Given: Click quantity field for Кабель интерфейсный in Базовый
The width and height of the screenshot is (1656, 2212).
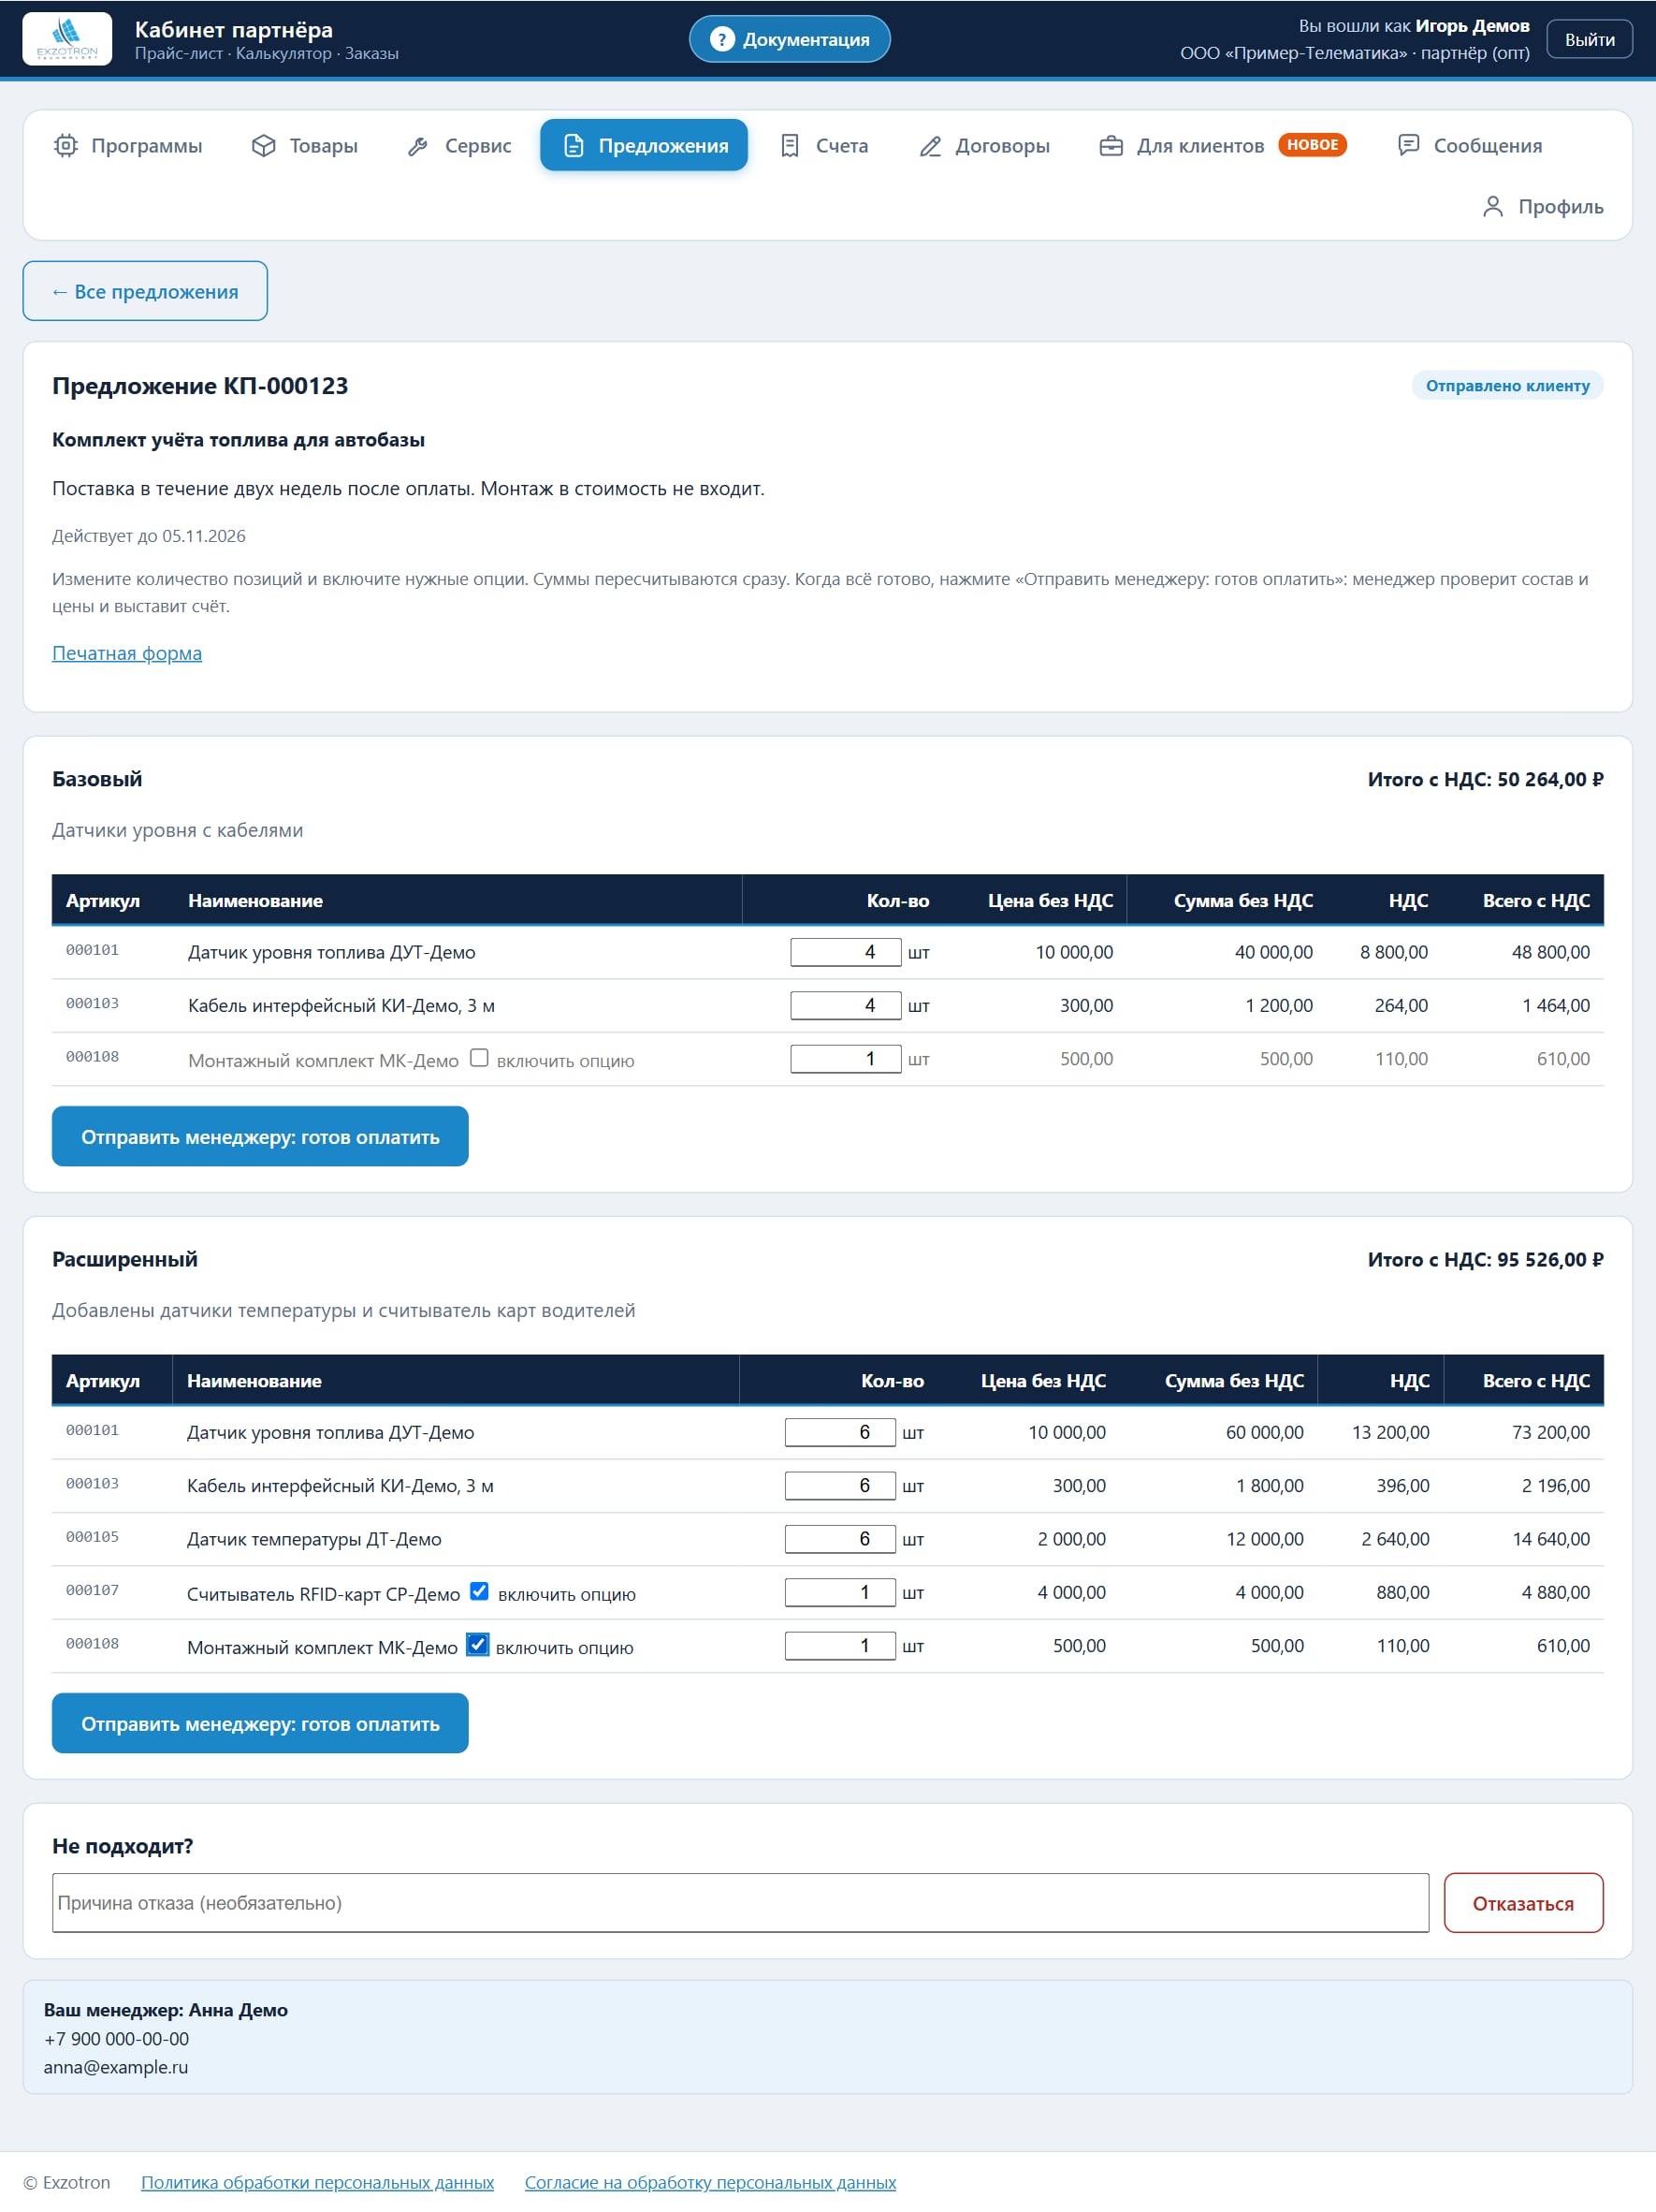Looking at the screenshot, I should click(x=846, y=1005).
